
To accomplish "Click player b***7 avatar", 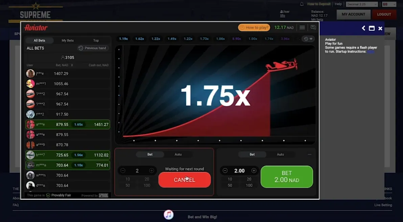I will coord(30,155).
